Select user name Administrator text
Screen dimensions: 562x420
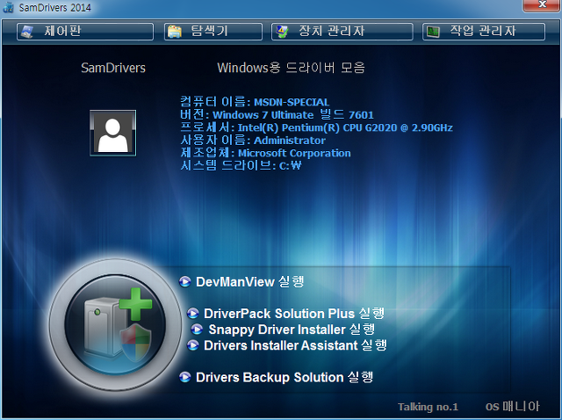[290, 141]
